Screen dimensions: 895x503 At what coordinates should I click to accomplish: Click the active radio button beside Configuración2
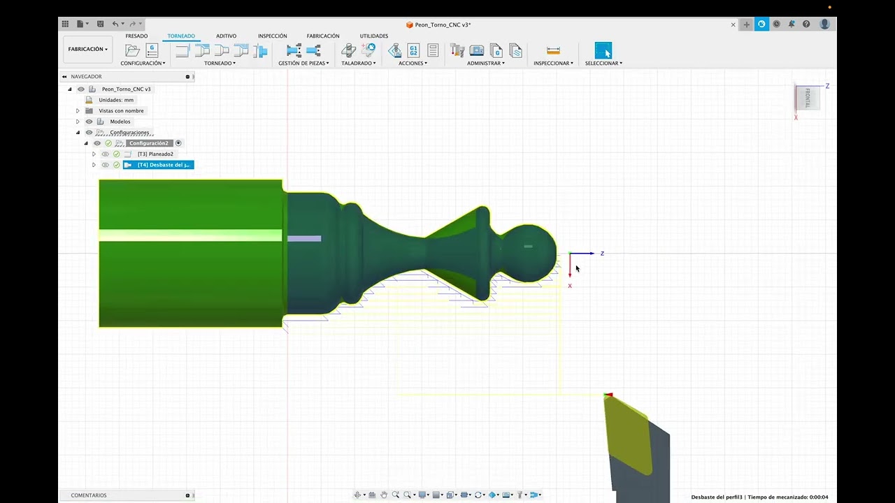(x=178, y=143)
